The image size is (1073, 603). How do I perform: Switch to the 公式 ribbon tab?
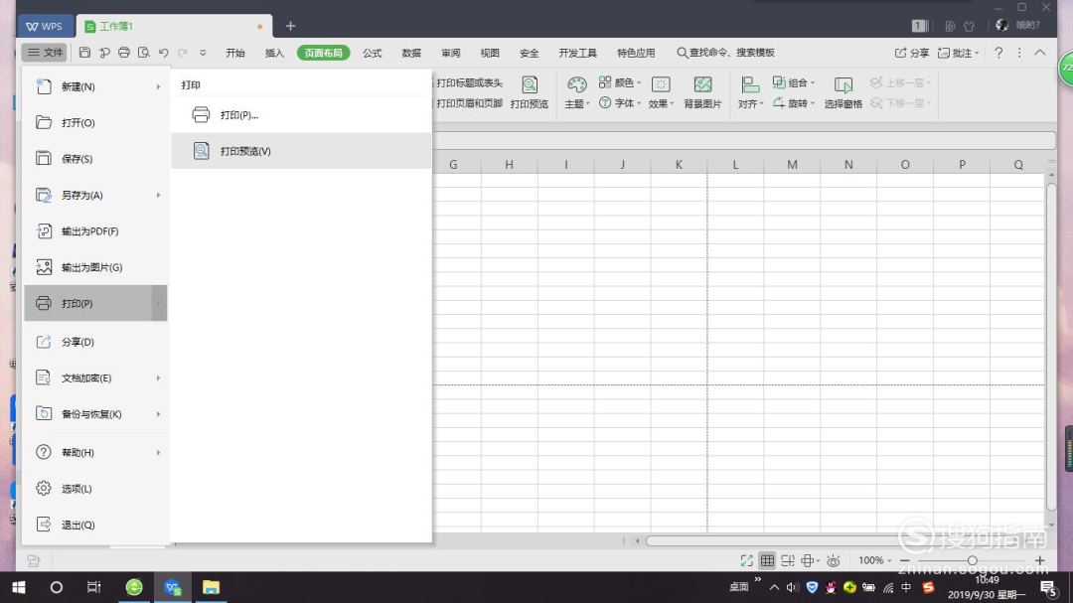373,53
